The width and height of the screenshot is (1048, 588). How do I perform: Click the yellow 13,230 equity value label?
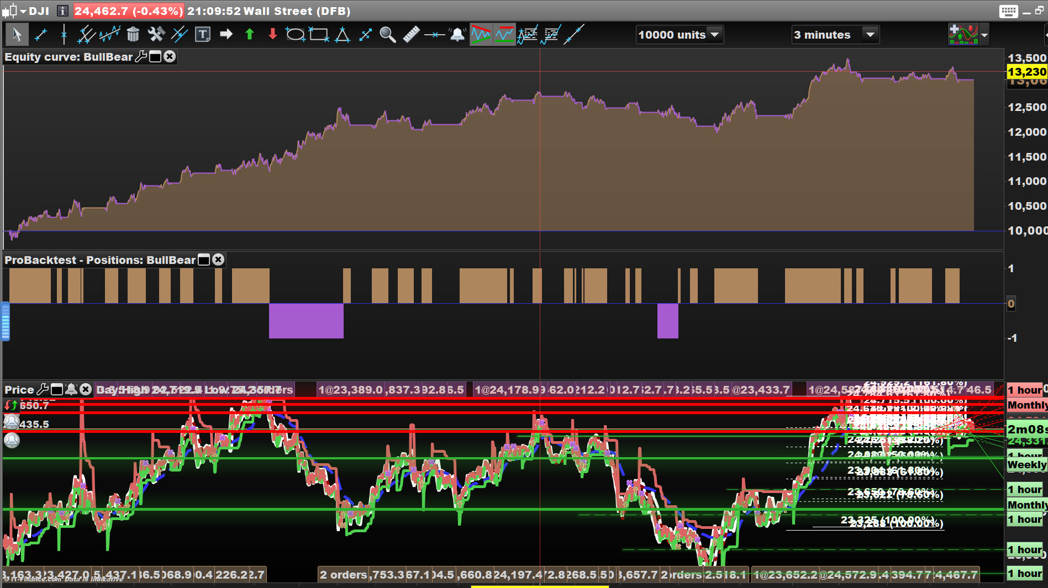click(x=1026, y=72)
